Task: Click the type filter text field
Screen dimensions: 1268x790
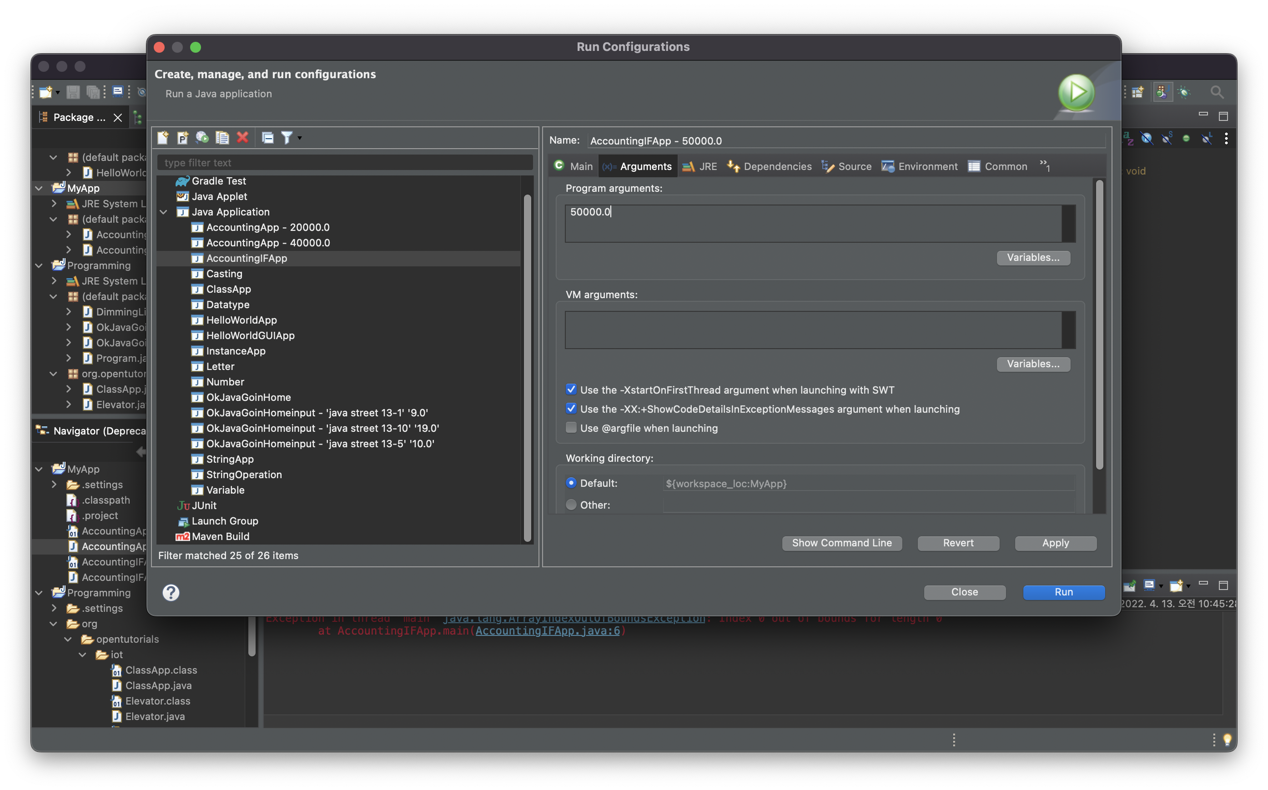Action: click(345, 162)
